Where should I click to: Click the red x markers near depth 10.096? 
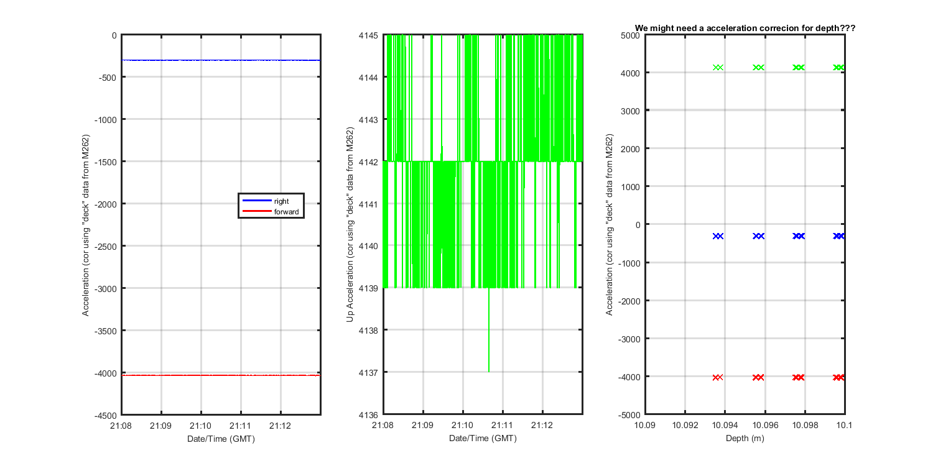click(758, 377)
